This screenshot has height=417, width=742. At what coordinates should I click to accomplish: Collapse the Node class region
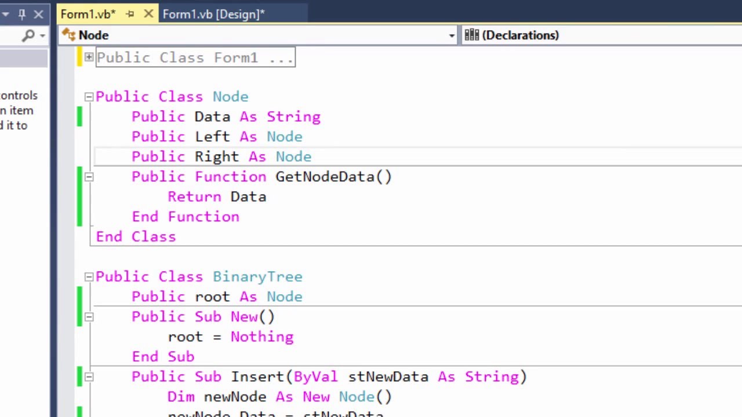(x=89, y=97)
